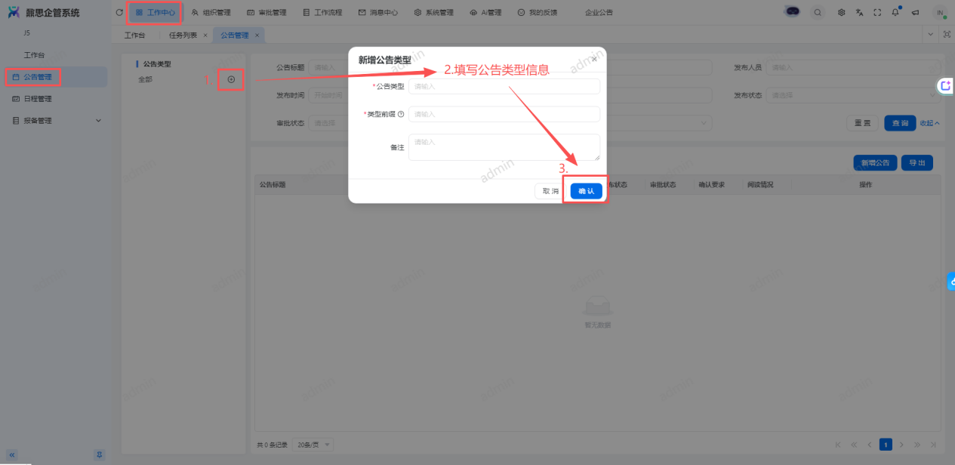The width and height of the screenshot is (955, 465).
Task: Toggle fullscreen mode icon in header
Action: pyautogui.click(x=876, y=13)
